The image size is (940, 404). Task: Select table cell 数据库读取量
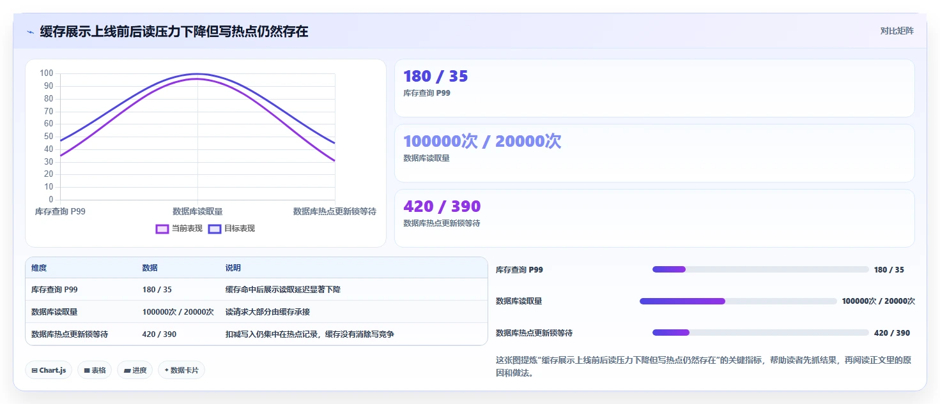pos(81,311)
